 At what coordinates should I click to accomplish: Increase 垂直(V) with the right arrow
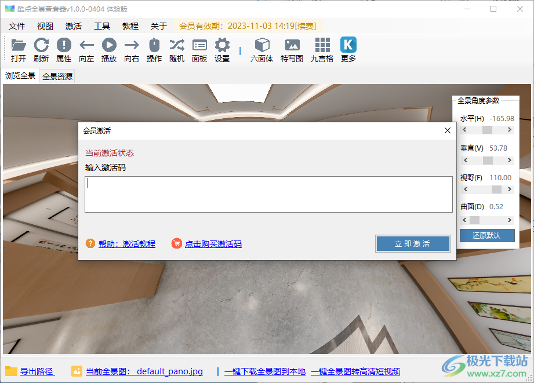[510, 161]
